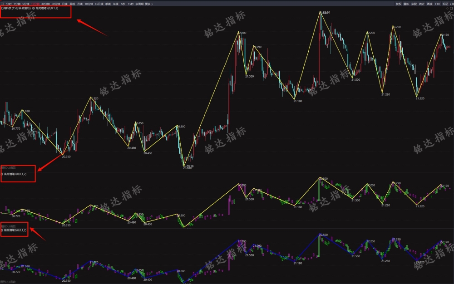The height and width of the screenshot is (284, 454).
Task: Click the 21.550 label in main chart
Action: pyautogui.click(x=249, y=77)
